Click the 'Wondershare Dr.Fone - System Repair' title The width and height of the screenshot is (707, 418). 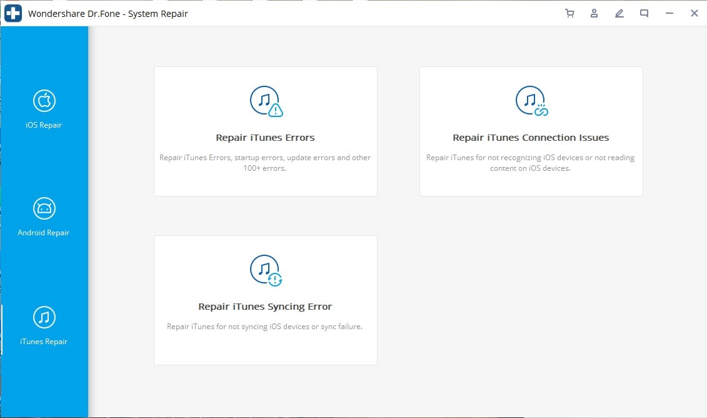pyautogui.click(x=108, y=14)
